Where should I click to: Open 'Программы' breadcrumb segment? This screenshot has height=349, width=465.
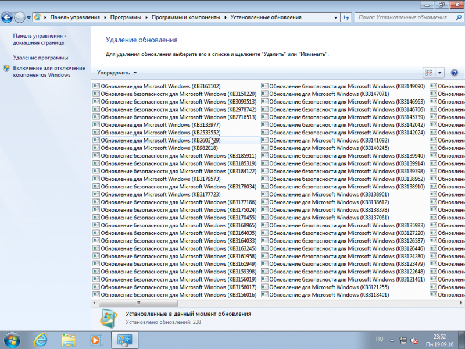click(x=126, y=17)
